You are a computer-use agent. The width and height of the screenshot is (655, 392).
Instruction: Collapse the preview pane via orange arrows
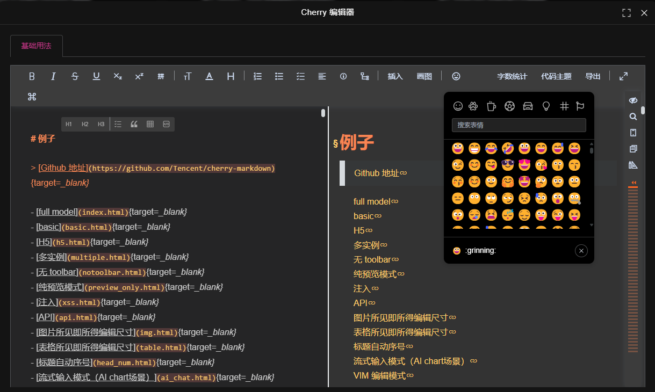634,183
